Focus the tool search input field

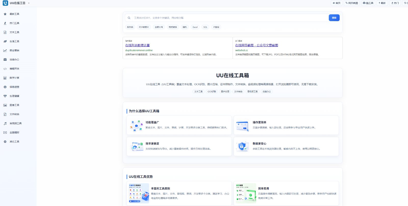coord(230,18)
